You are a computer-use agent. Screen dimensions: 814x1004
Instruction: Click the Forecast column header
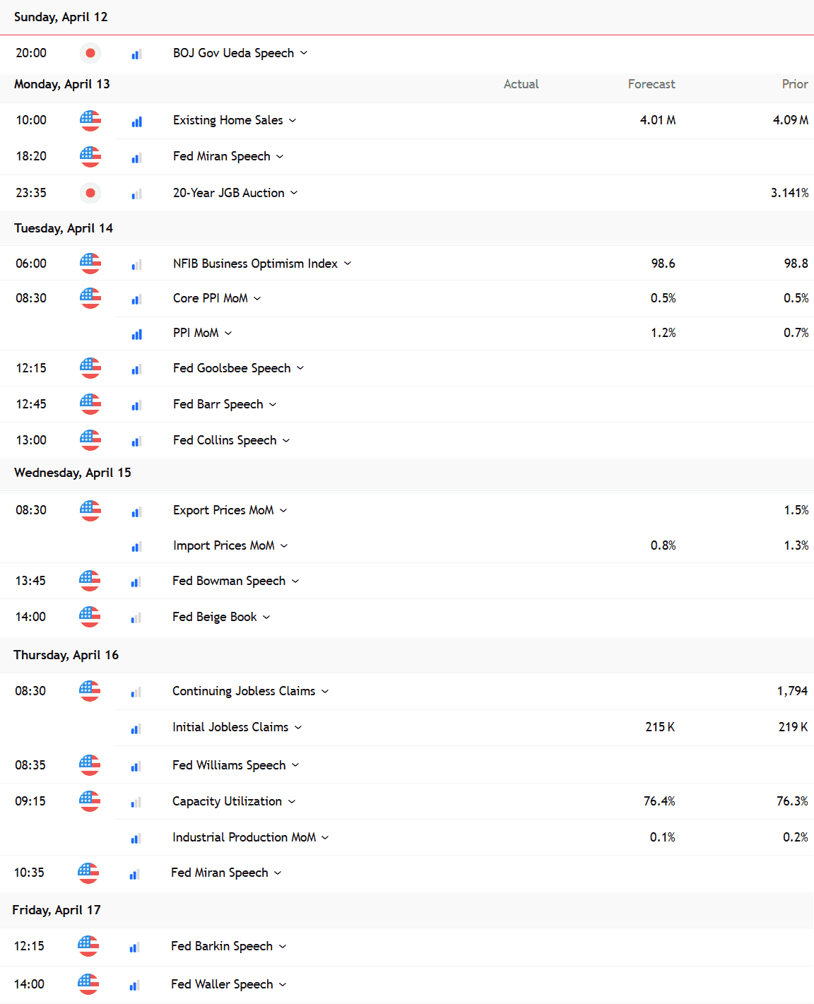(651, 84)
